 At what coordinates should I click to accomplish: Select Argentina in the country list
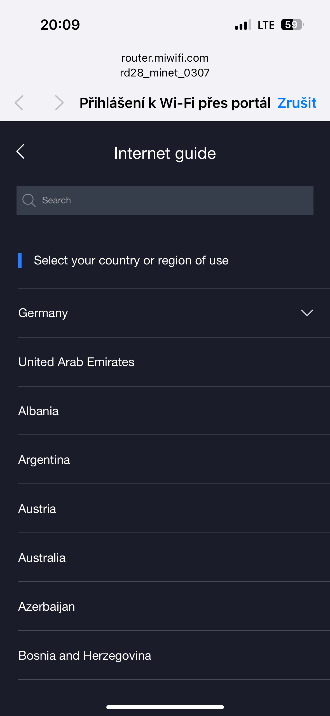pyautogui.click(x=44, y=460)
